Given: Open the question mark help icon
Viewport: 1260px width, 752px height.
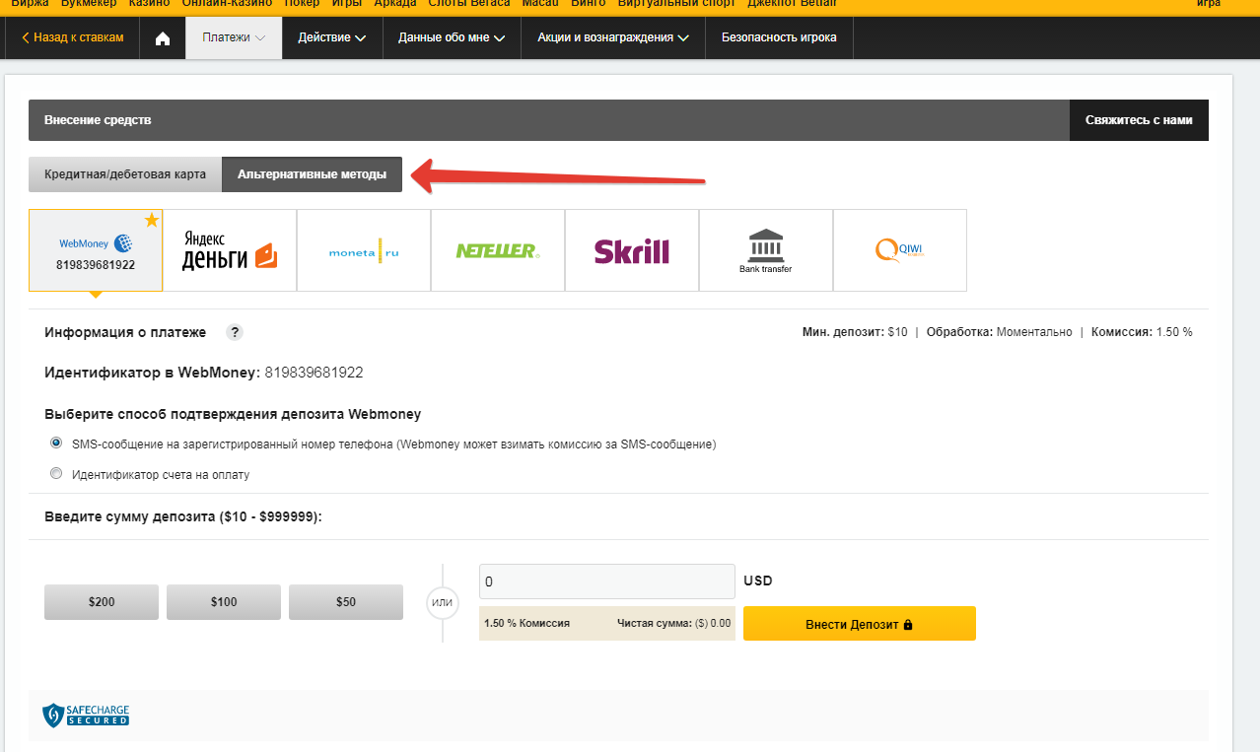Looking at the screenshot, I should pyautogui.click(x=235, y=332).
